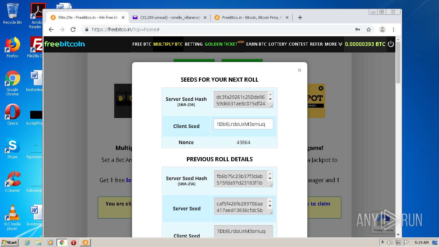Close the first FreeBitco.in tab

[123, 17]
